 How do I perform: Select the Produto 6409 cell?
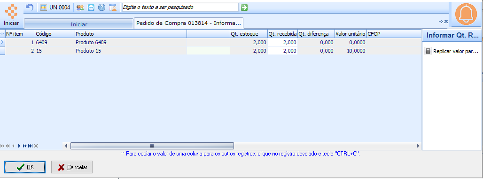(x=131, y=42)
